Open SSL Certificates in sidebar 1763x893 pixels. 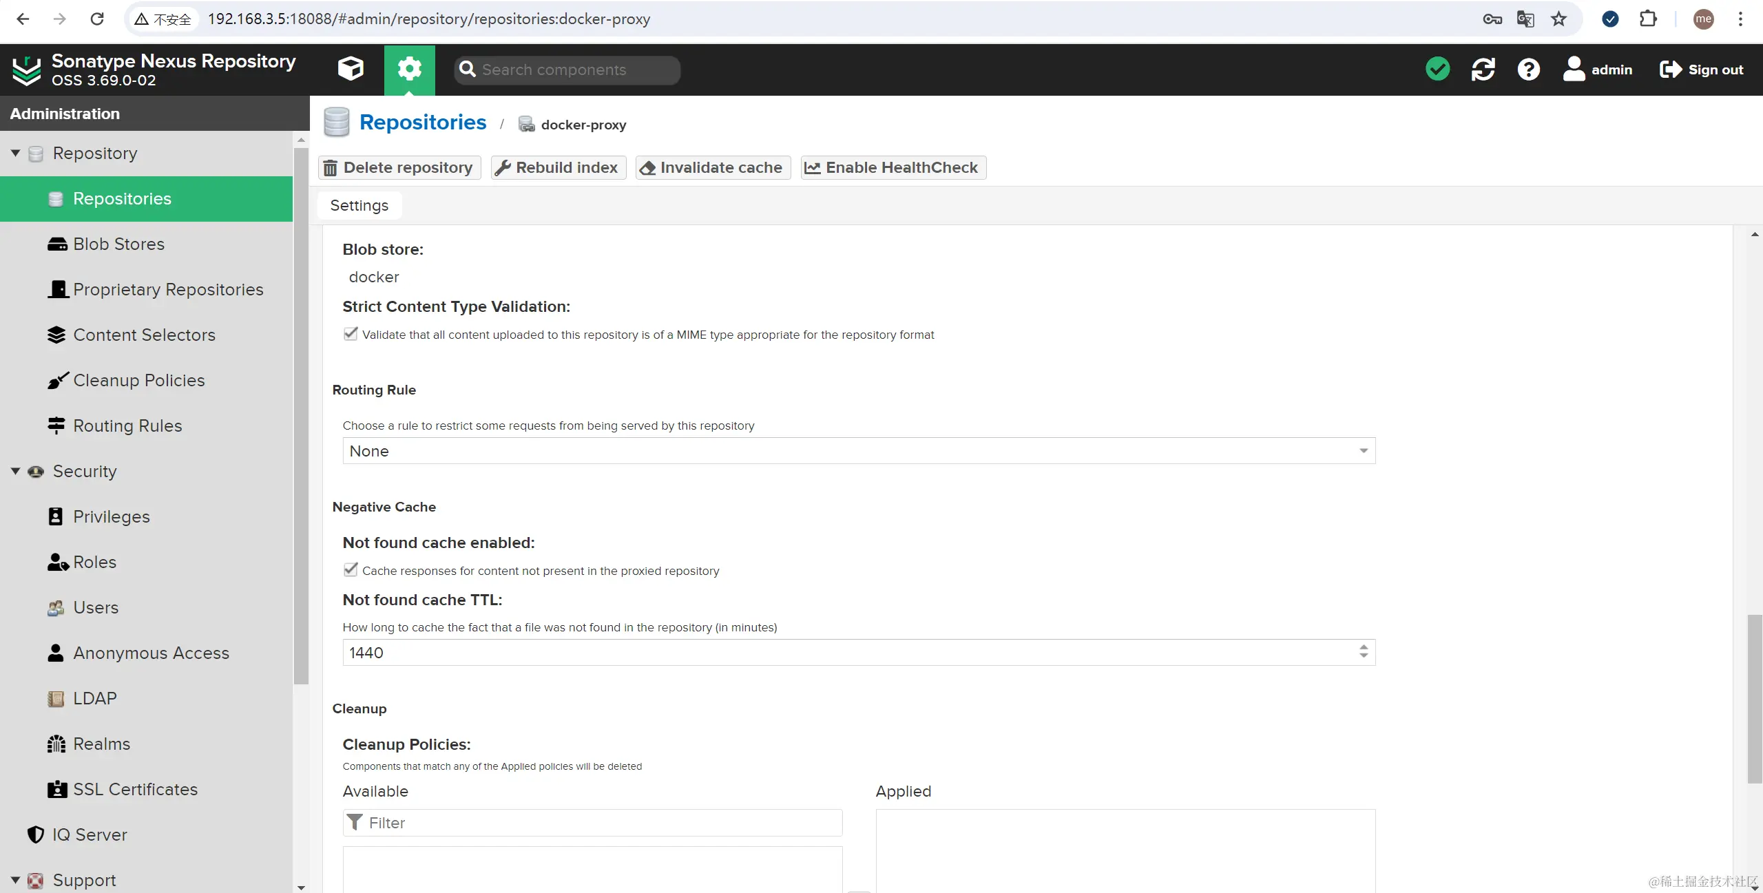[135, 789]
